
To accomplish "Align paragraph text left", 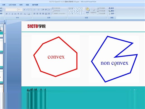I will click(35, 14).
